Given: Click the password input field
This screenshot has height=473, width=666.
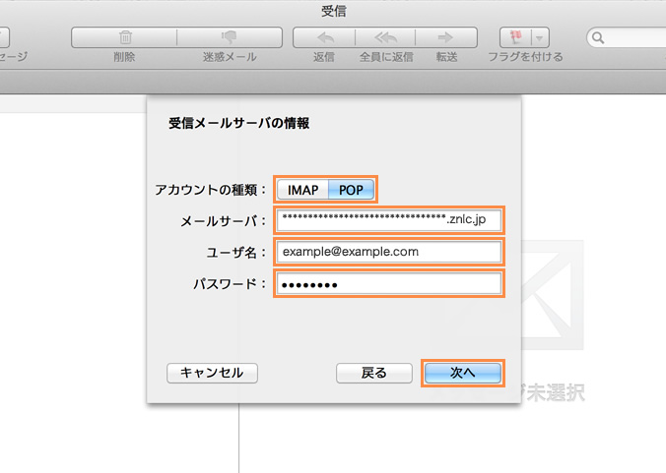Looking at the screenshot, I should point(388,283).
